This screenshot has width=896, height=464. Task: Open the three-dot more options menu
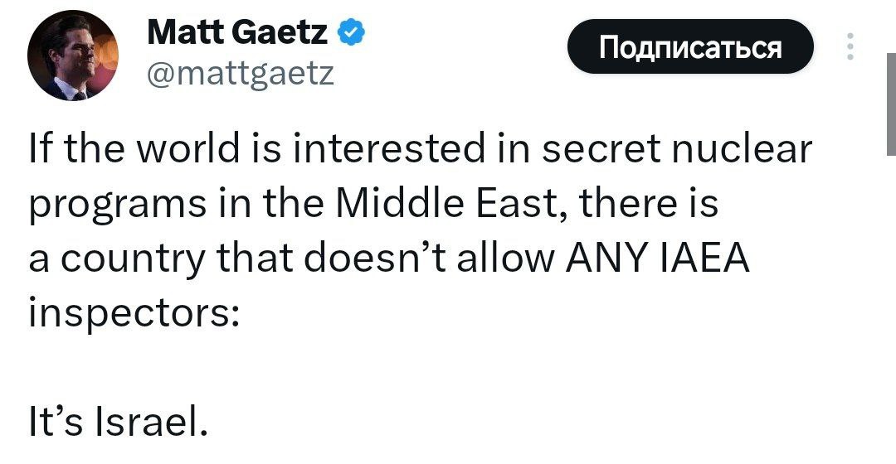click(849, 48)
